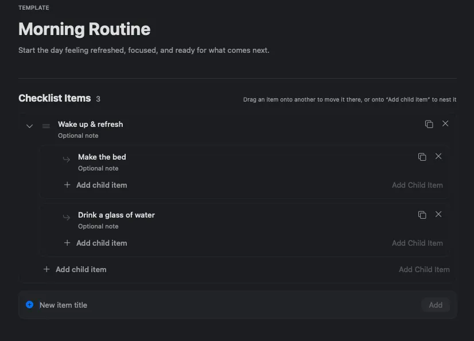
Task: Remove the Wake up & refresh item
Action: click(445, 123)
